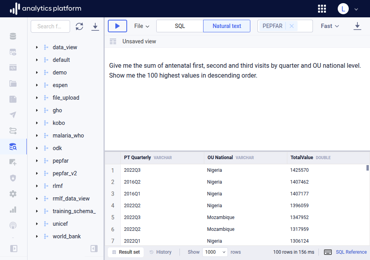
Task: Open the database icon in sidebar
Action: click(x=13, y=36)
